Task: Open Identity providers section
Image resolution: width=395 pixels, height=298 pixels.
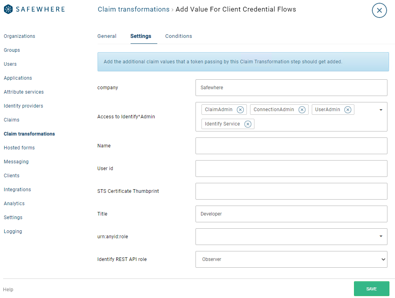Action: coord(23,106)
